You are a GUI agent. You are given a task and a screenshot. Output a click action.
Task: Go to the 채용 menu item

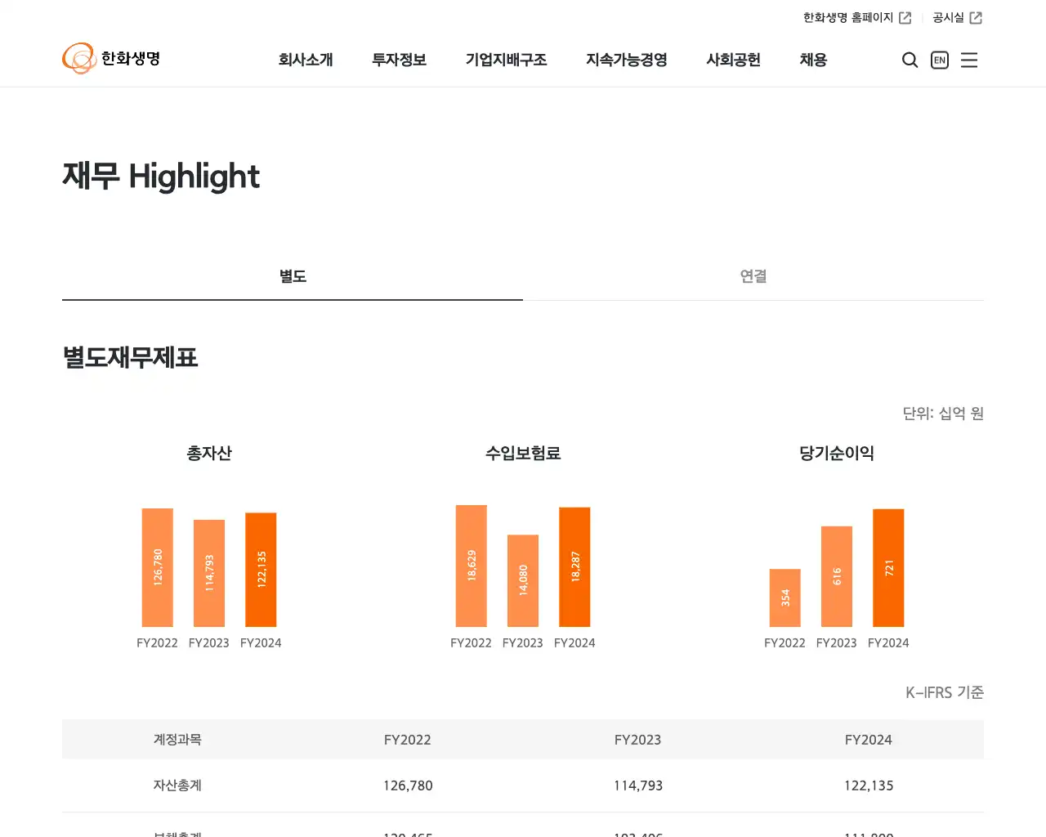(813, 60)
